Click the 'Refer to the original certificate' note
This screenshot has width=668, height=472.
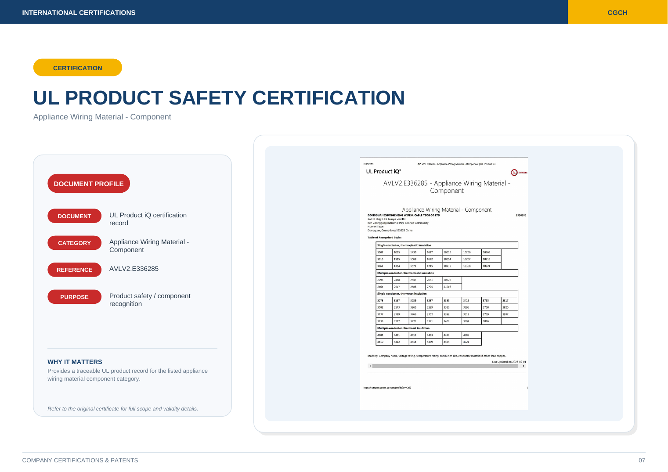coord(123,409)
